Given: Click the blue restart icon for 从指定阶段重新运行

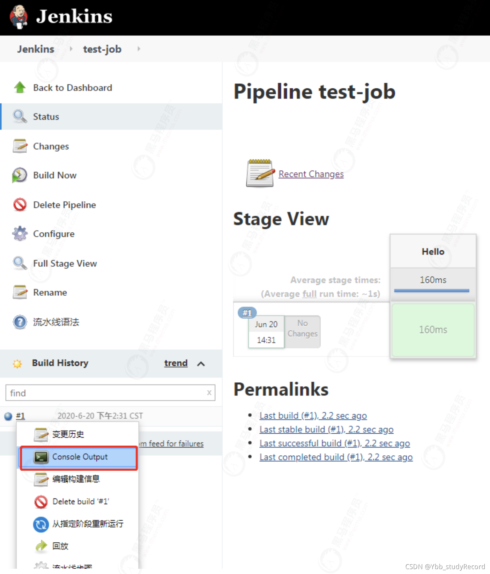Looking at the screenshot, I should (41, 524).
